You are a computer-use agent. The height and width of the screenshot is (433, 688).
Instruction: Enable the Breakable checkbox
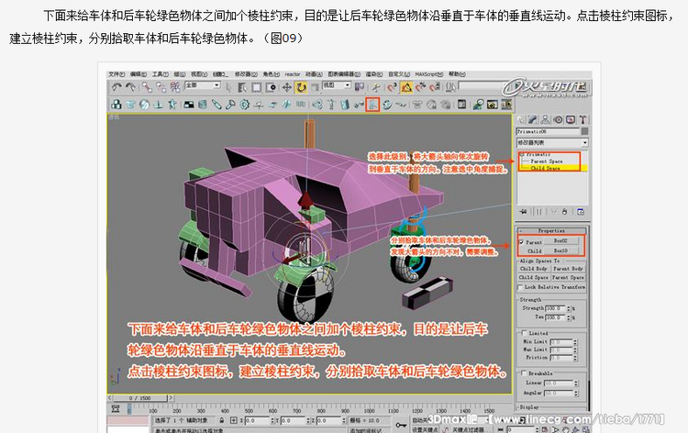524,373
